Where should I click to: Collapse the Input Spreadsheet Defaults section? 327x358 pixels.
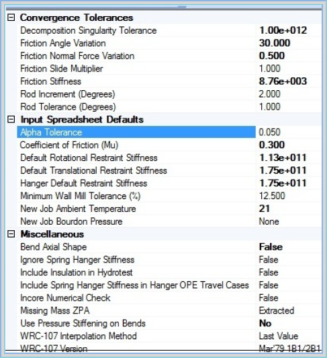(11, 119)
